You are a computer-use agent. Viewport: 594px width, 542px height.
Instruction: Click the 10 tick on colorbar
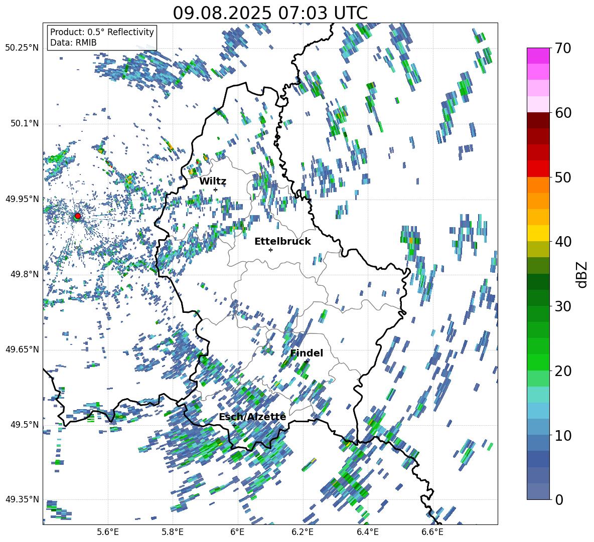coord(563,435)
